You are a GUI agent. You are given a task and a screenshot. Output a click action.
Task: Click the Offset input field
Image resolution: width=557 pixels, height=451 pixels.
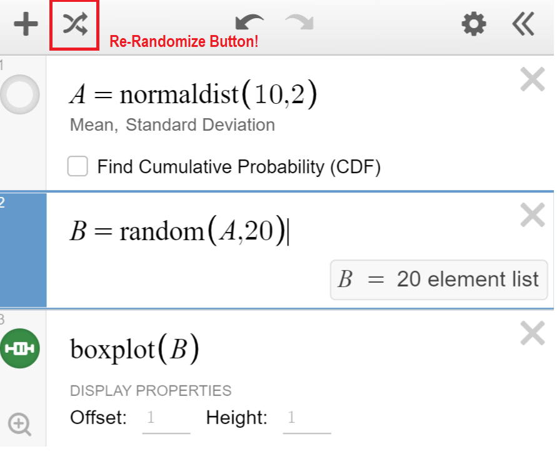point(166,418)
